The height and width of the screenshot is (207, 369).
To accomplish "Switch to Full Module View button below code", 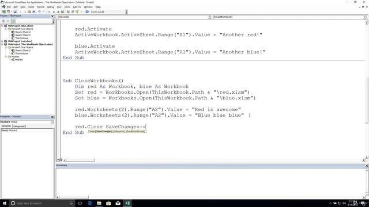I will 61,160.
